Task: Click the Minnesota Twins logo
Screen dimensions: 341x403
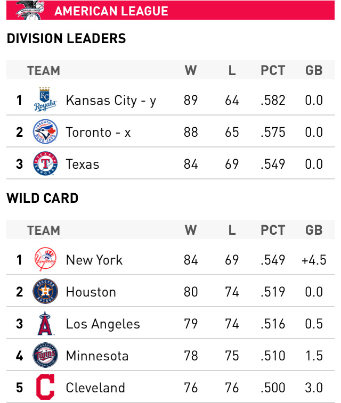Action: click(45, 356)
